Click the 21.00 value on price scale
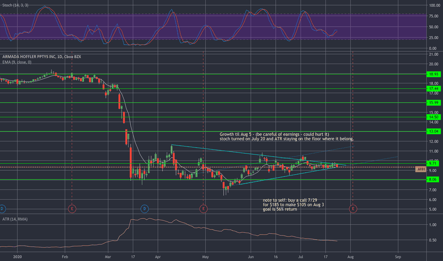 (433, 55)
